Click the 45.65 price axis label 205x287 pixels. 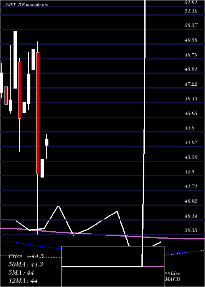coord(191,114)
